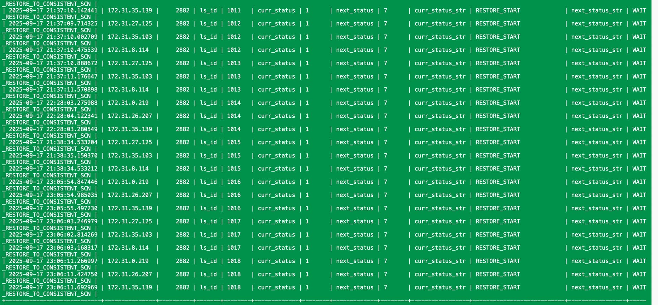Select IP 172.31.35.103 in ls_id 1012 row
The width and height of the screenshot is (658, 305).
tap(130, 37)
